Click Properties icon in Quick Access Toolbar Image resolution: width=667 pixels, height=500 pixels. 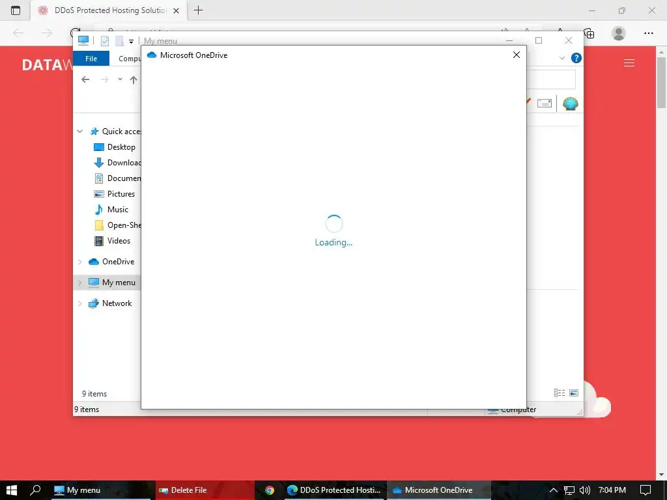[105, 41]
